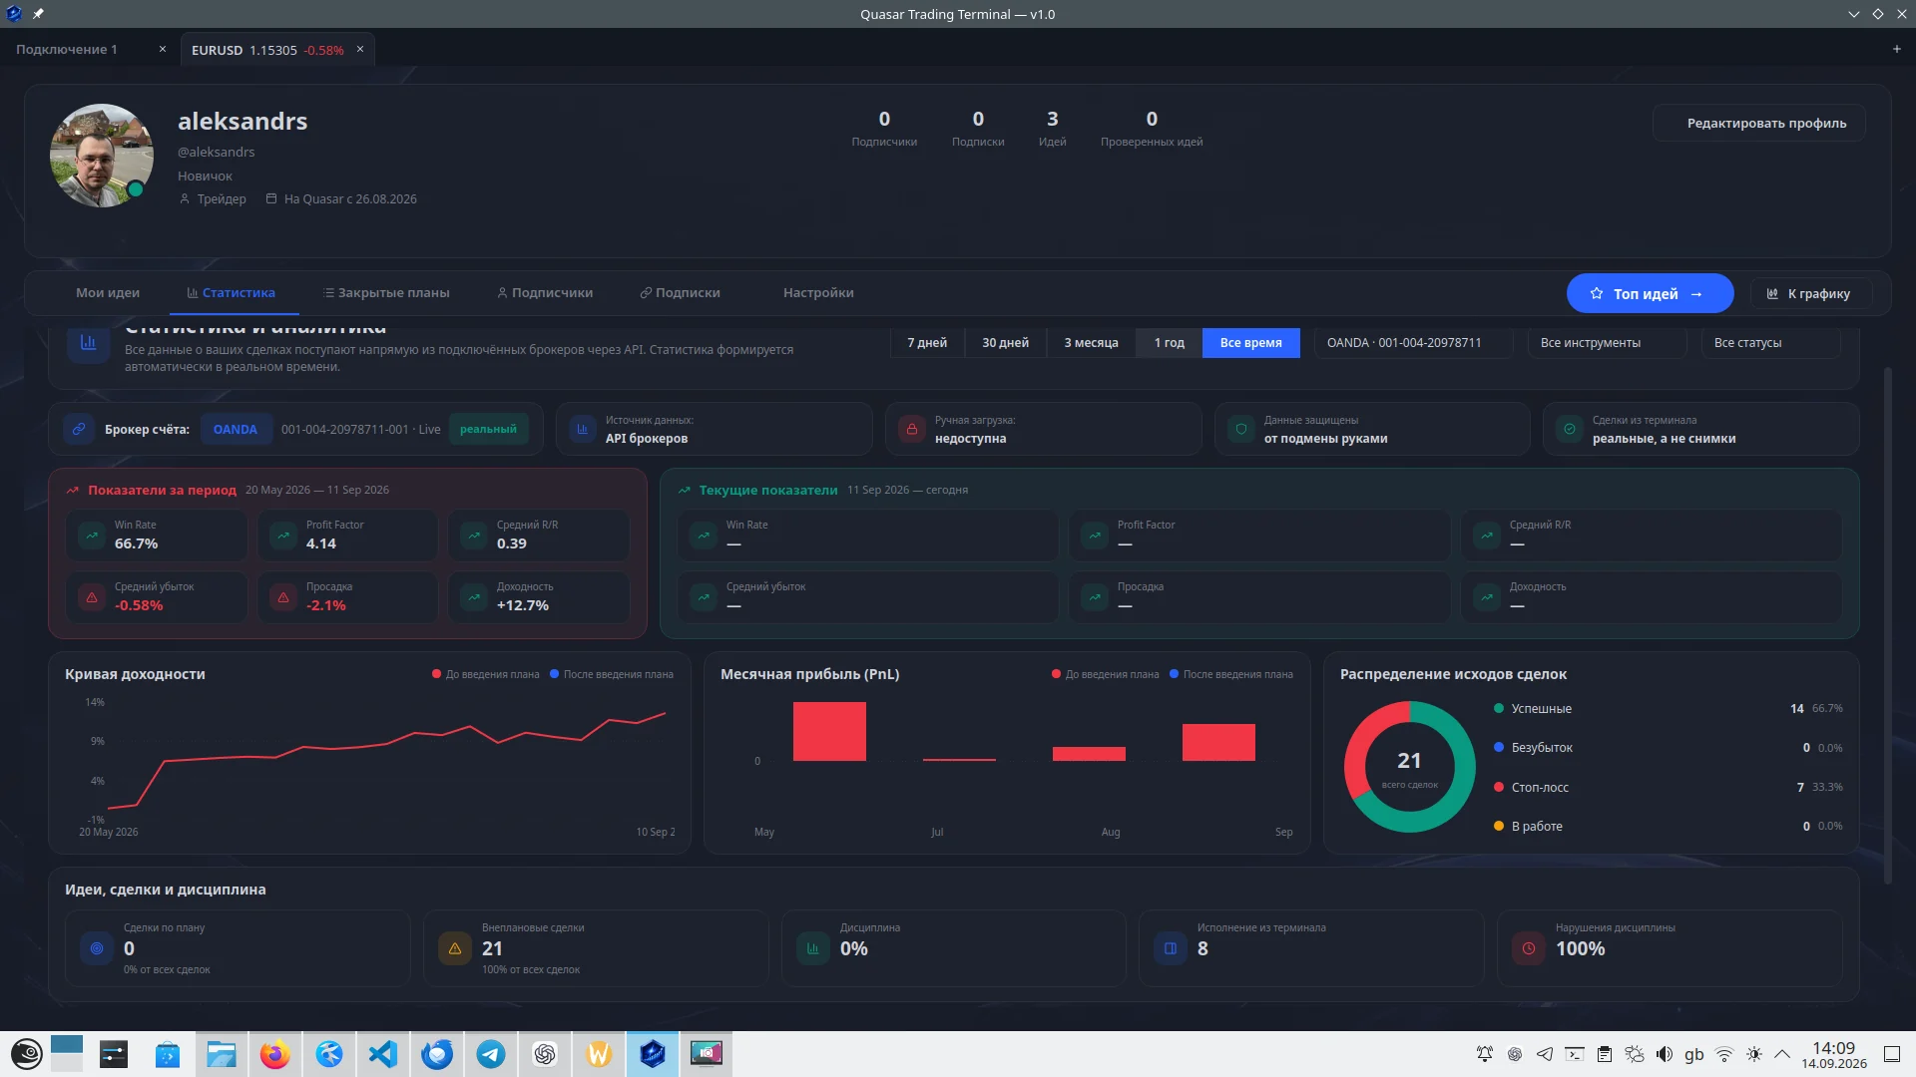The height and width of the screenshot is (1077, 1916).
Task: Open the Настройки tab
Action: 818,293
